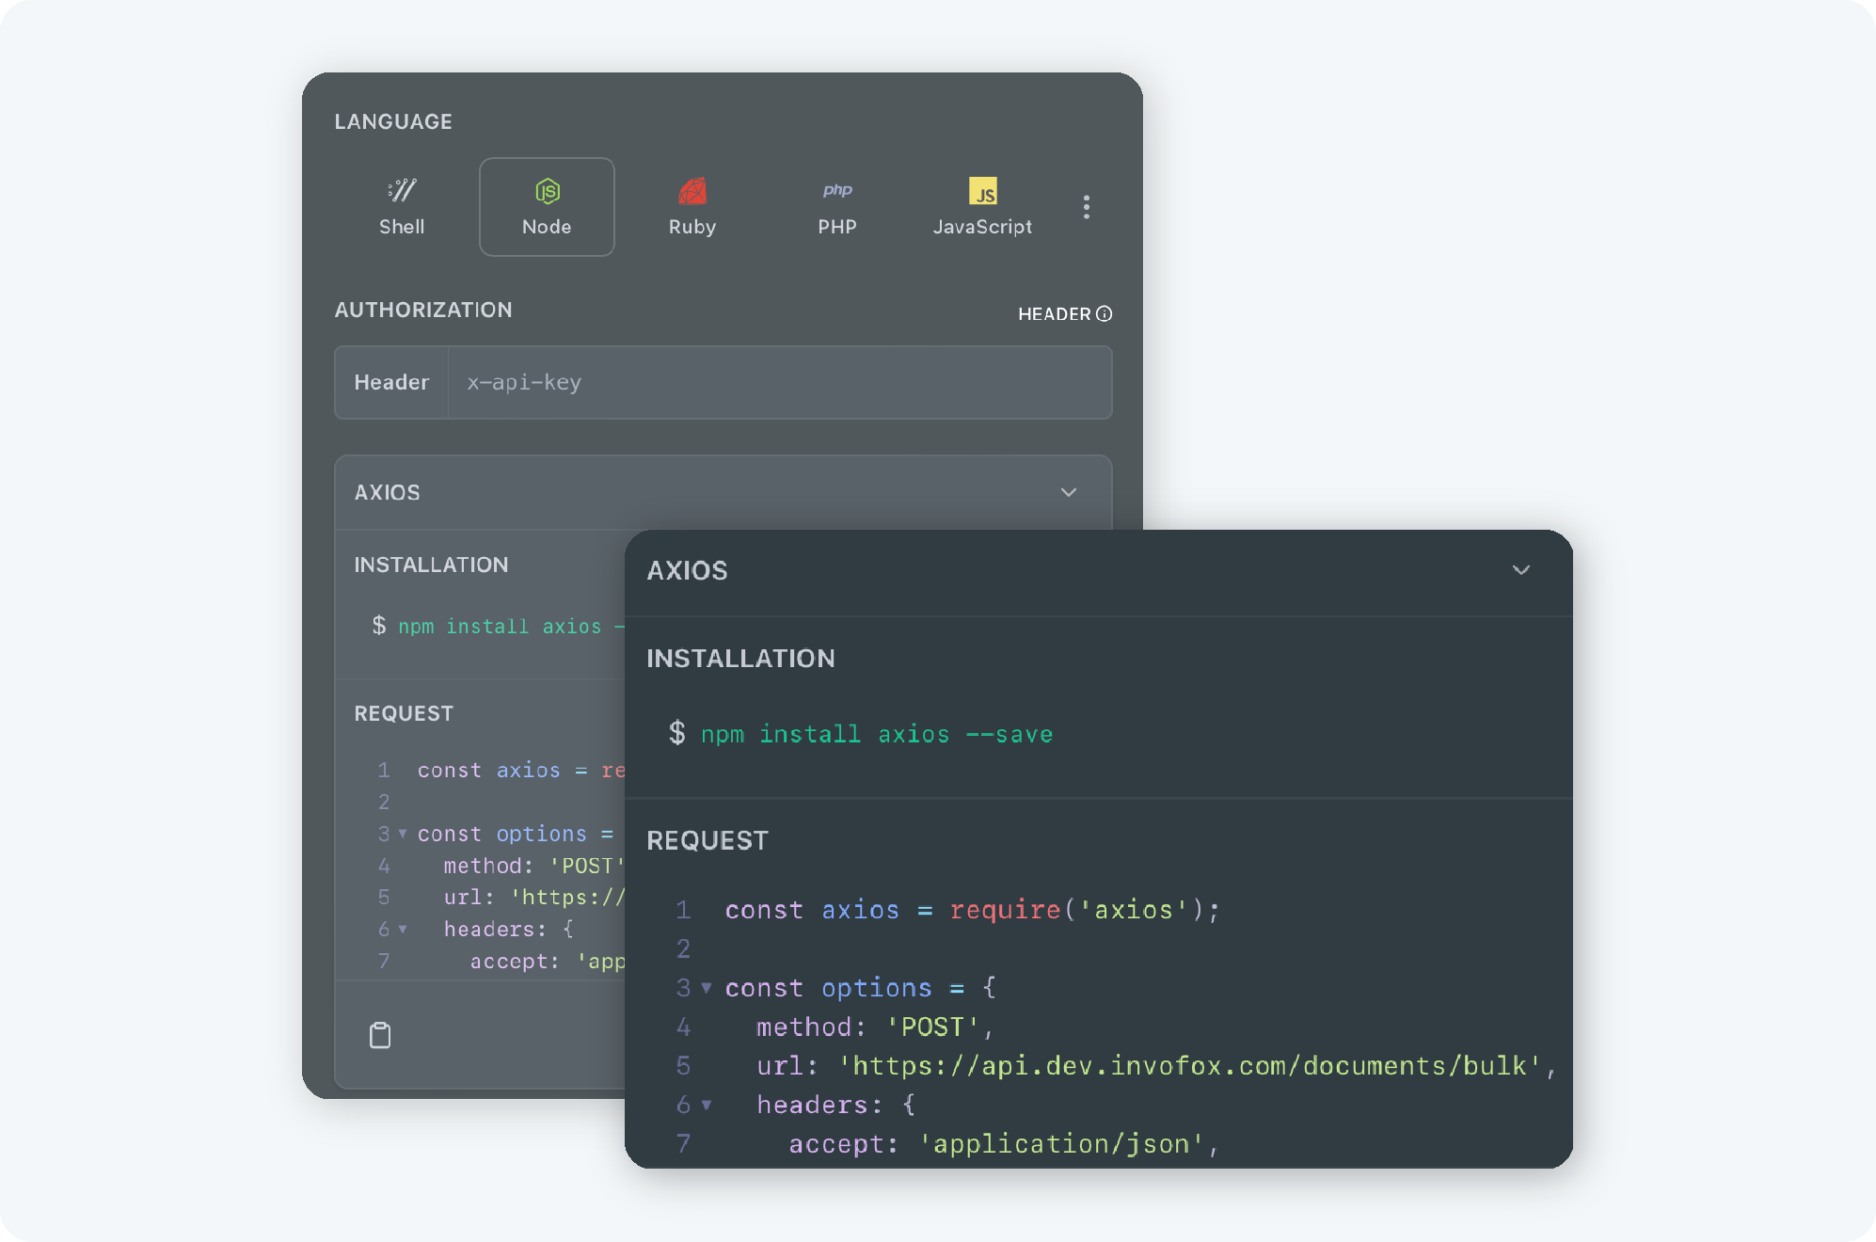
Task: Expand the AXIOS dropdown in back panel
Action: point(1069,492)
